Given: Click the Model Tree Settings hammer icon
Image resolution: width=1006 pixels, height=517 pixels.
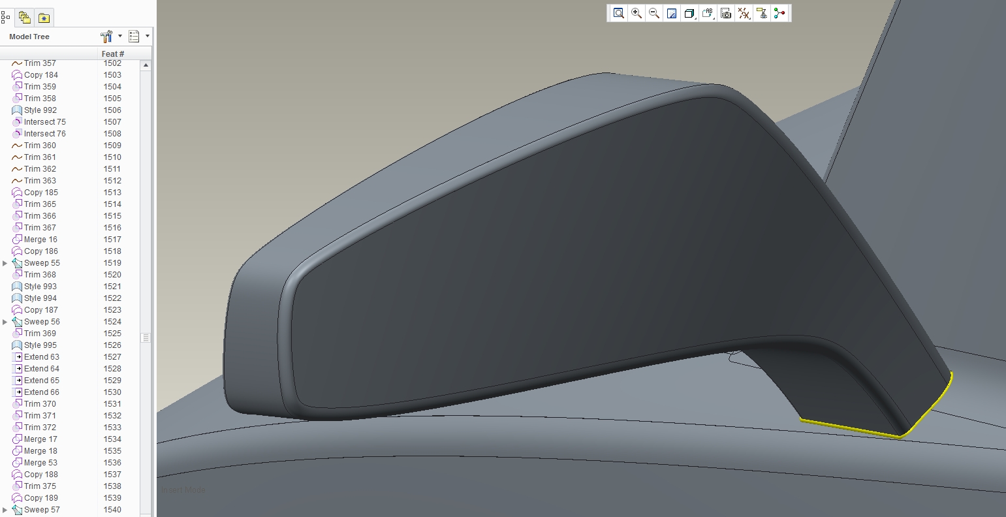Looking at the screenshot, I should [107, 36].
